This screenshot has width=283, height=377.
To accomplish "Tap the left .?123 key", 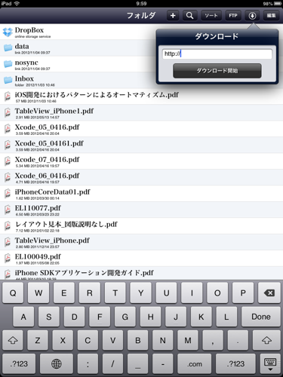I will pyautogui.click(x=19, y=363).
